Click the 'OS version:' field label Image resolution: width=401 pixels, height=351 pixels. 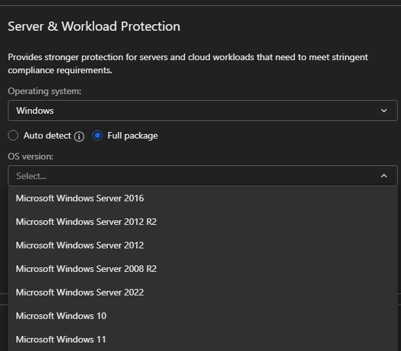pos(31,156)
